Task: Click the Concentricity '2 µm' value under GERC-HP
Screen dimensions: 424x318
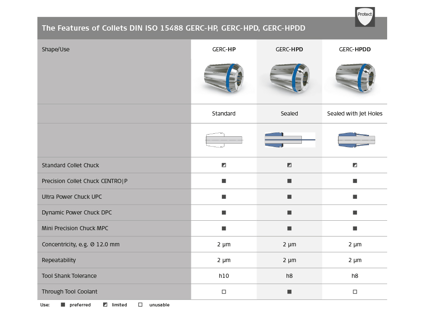Action: click(224, 244)
